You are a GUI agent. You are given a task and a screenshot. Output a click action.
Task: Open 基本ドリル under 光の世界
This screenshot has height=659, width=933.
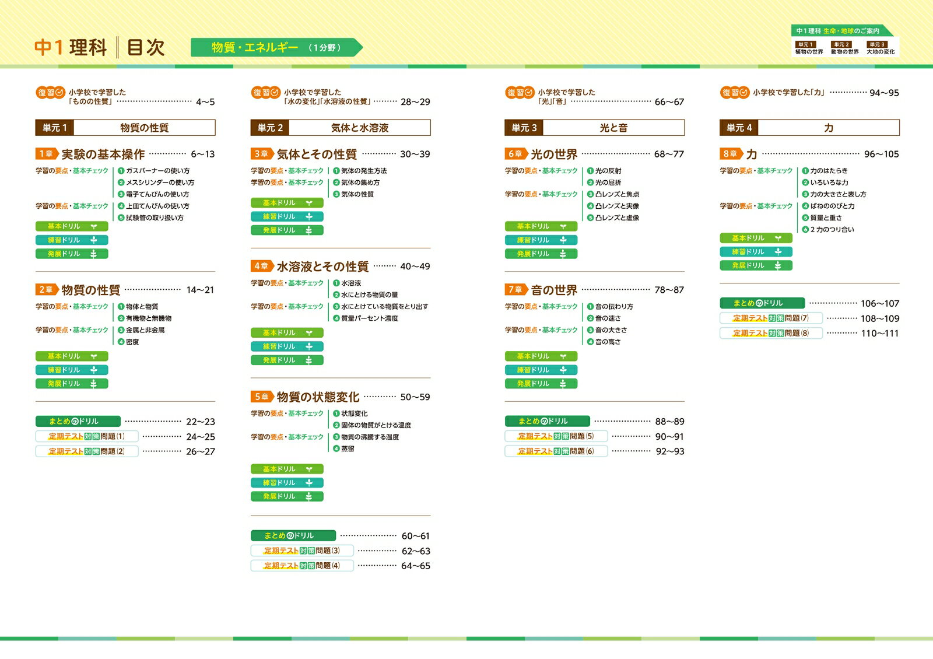(541, 226)
